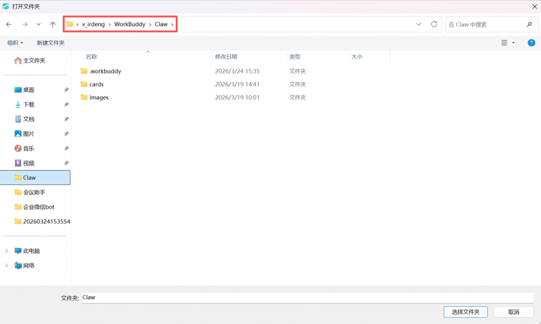The height and width of the screenshot is (324, 541).
Task: Click the pin icon next to 图片
Action: click(66, 133)
